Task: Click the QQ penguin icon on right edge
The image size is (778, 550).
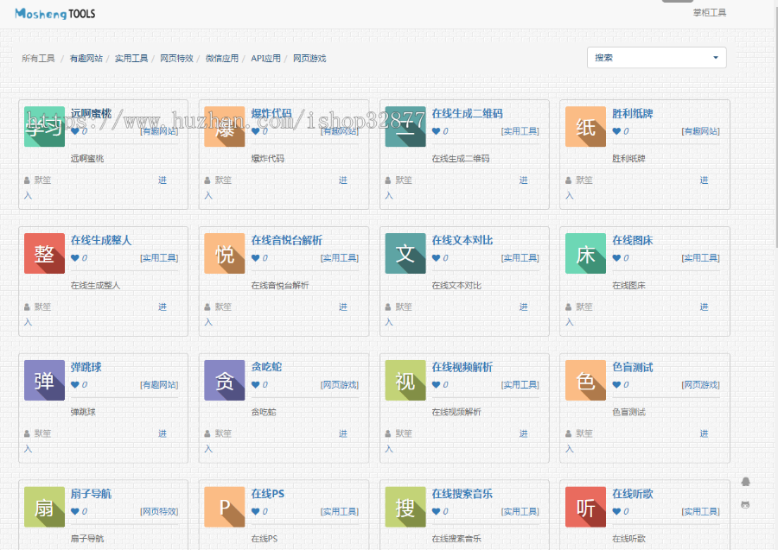Action: tap(745, 481)
